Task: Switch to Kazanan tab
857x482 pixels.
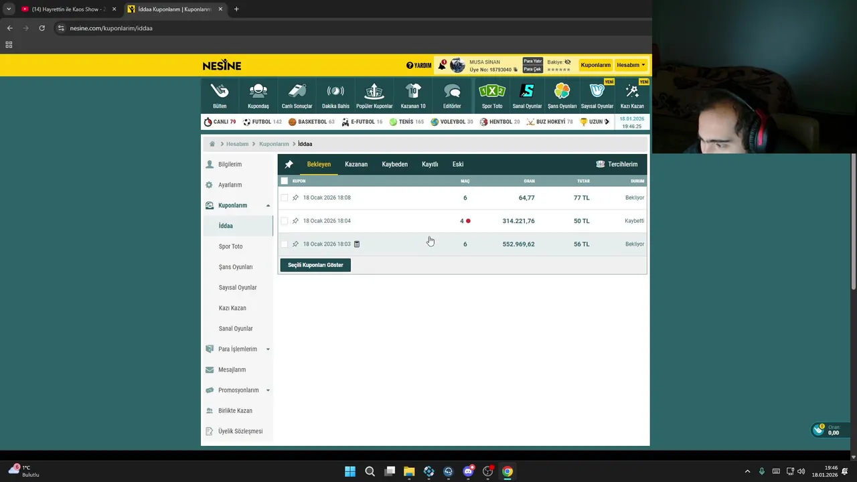Action: pos(356,164)
